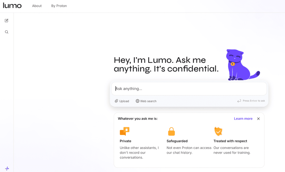Start a new chat via the compose icon

coord(6,20)
